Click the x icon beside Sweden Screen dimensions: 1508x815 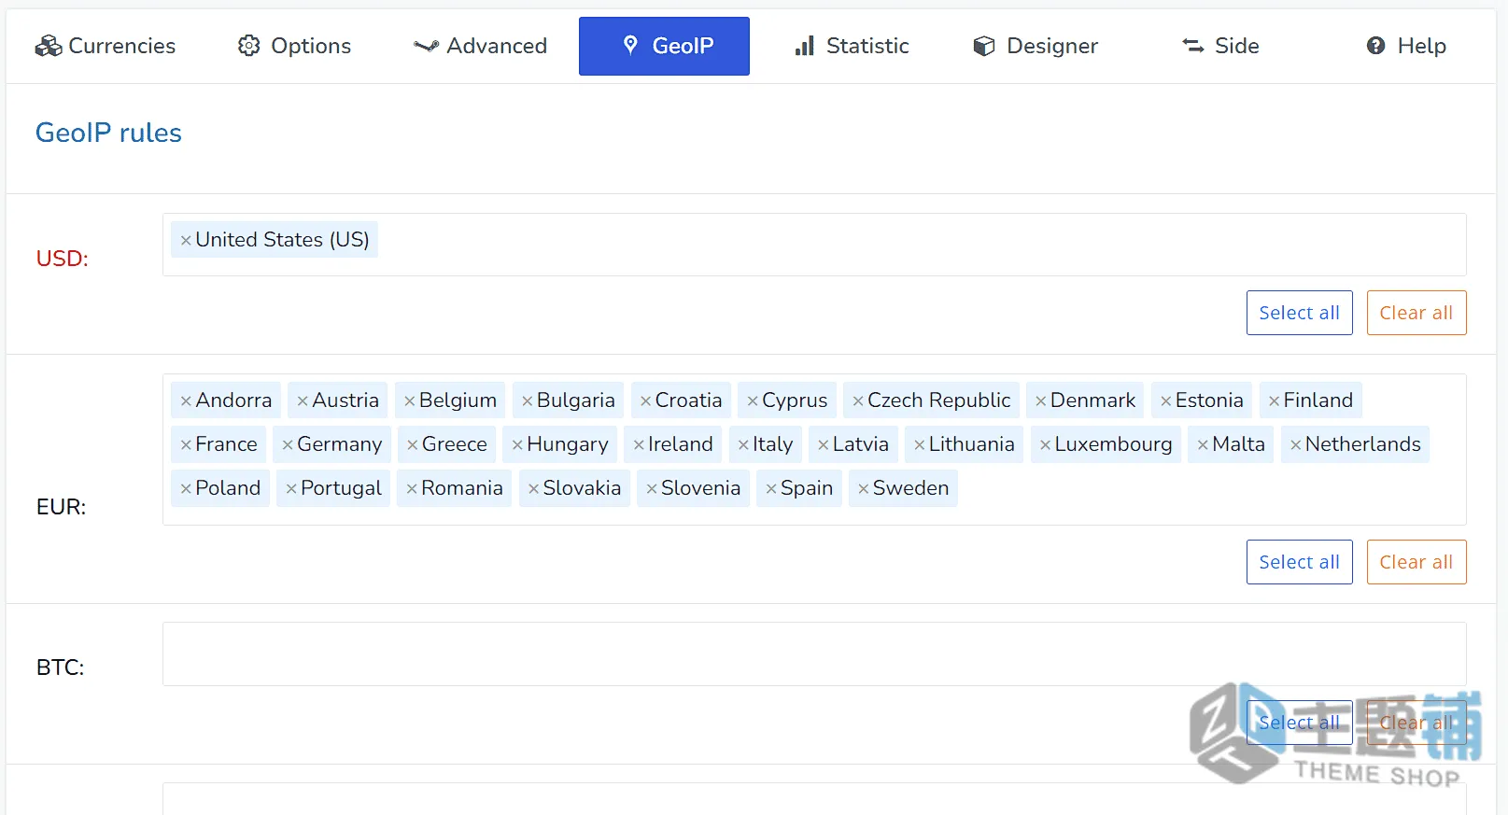(x=864, y=489)
